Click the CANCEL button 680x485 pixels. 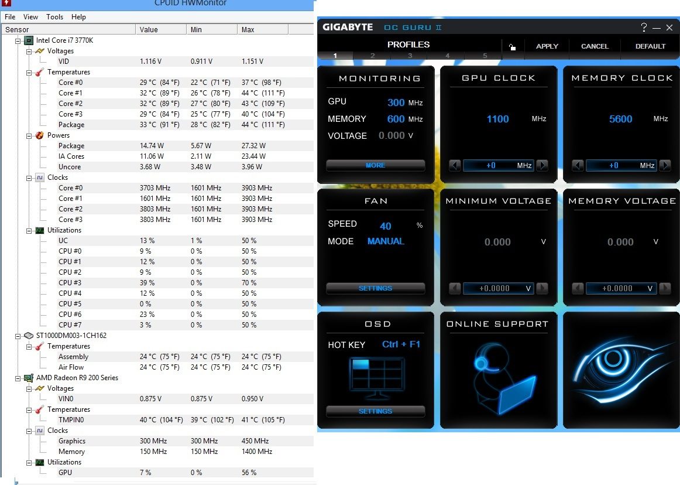(595, 46)
